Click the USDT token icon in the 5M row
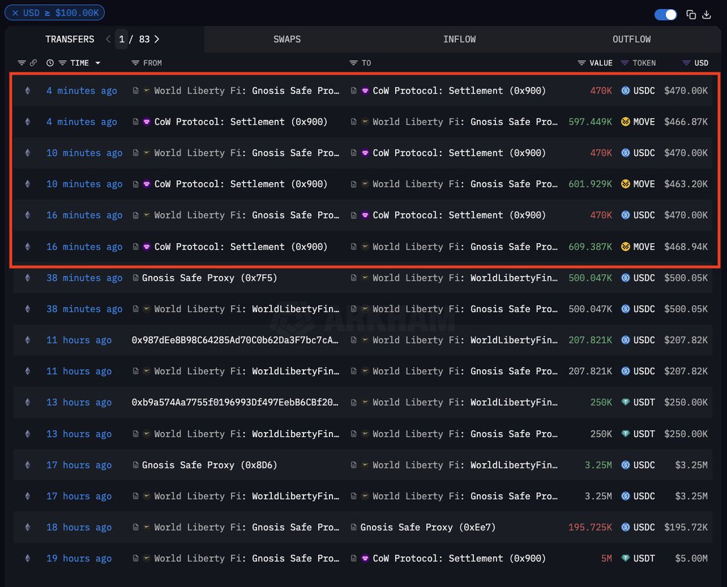The height and width of the screenshot is (587, 727). pos(626,559)
